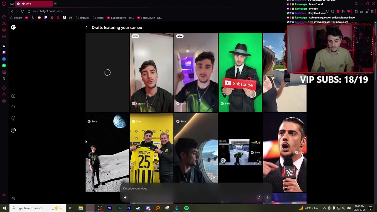Open WhatsApp in Opera sidebar

click(4, 65)
